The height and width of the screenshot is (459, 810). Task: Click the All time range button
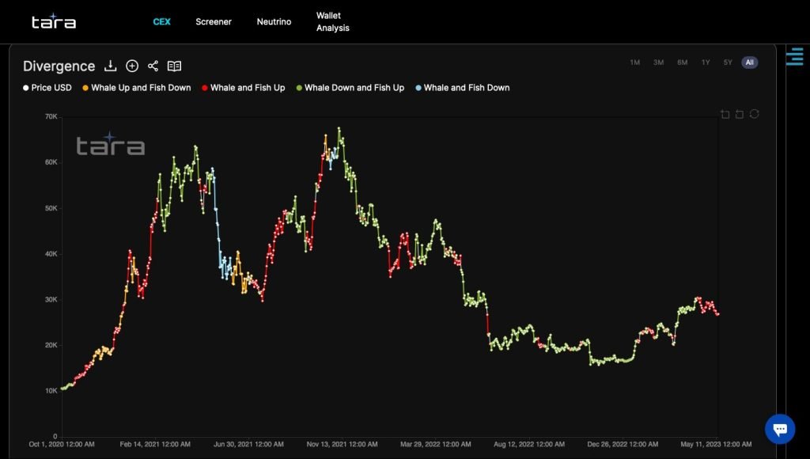[750, 62]
